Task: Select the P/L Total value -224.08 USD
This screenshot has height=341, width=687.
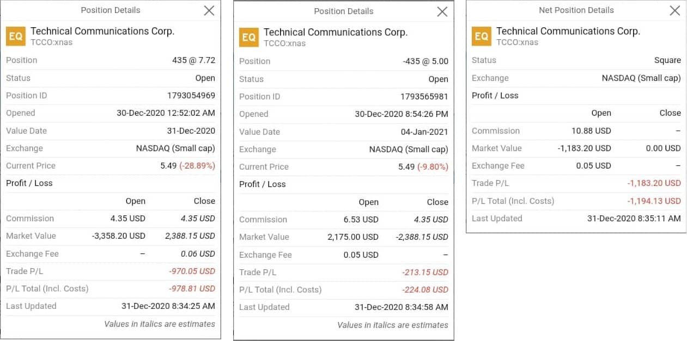Action: pos(425,289)
